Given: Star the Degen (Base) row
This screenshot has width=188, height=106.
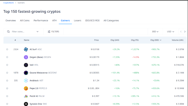Looking at the screenshot, I should 7,57.
